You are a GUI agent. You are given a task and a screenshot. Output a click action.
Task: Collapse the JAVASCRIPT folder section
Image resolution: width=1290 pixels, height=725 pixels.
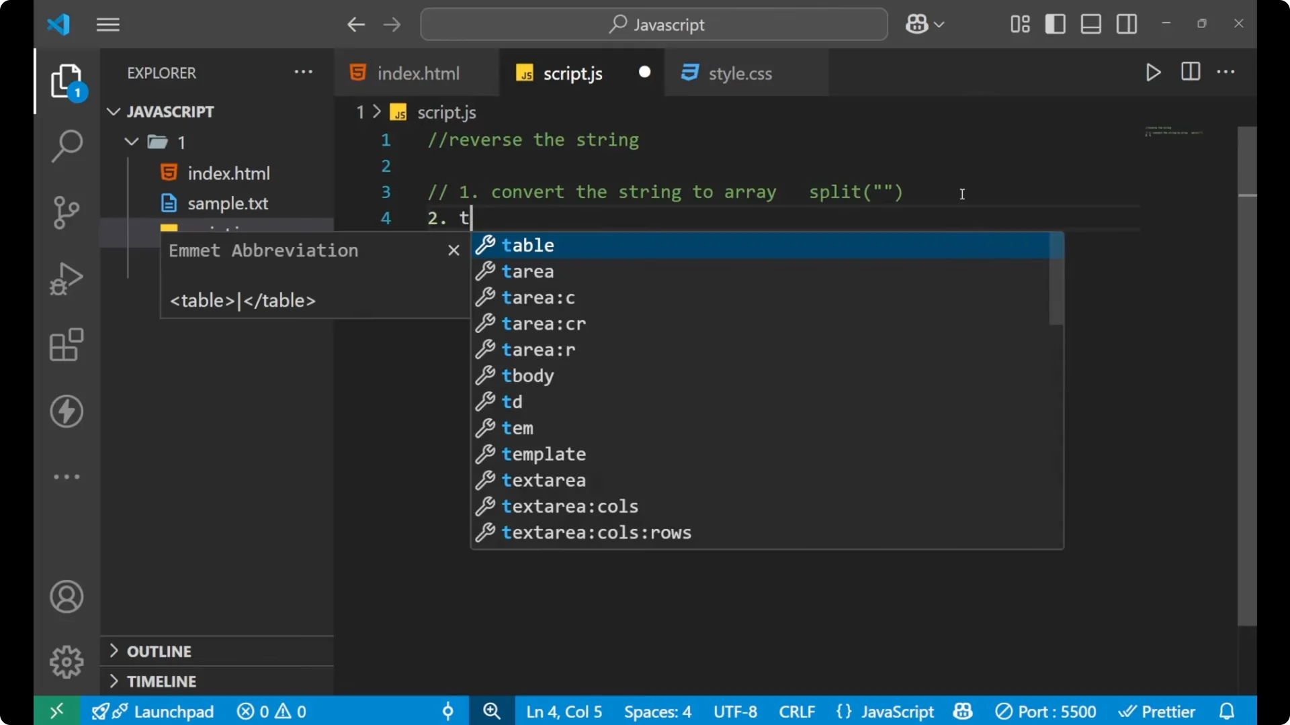pos(113,111)
